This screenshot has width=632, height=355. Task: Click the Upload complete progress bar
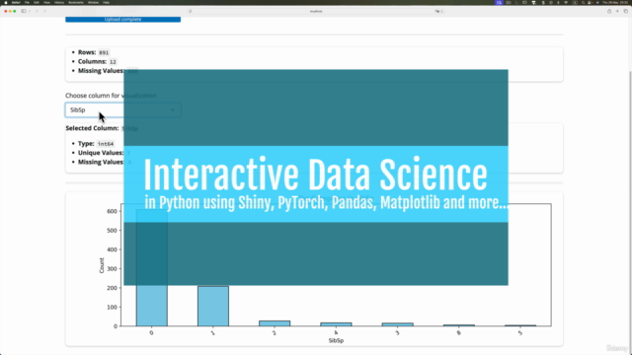point(122,19)
